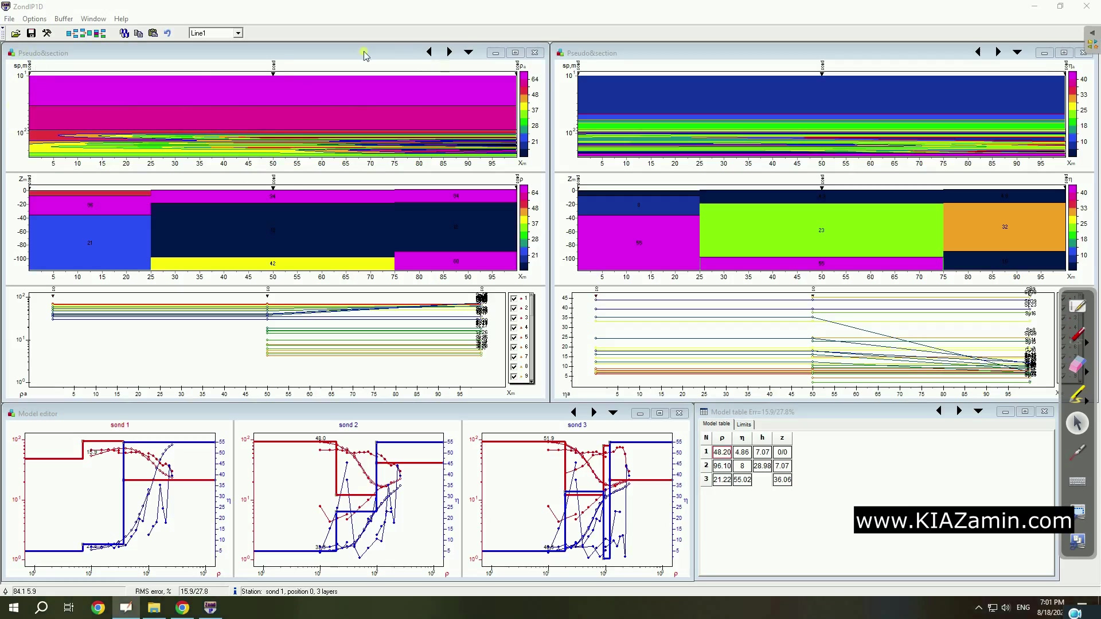Click the undo arrow toolbar icon
The height and width of the screenshot is (619, 1101).
[167, 33]
